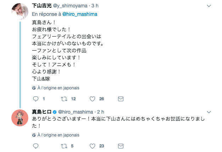Send 真島ヒロ's tweet via envelope icon

[x=120, y=146]
